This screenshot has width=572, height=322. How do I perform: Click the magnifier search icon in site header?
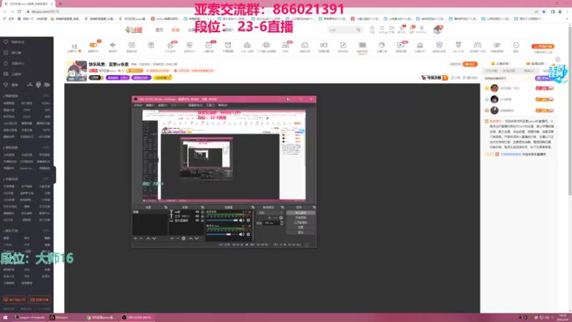point(358,30)
